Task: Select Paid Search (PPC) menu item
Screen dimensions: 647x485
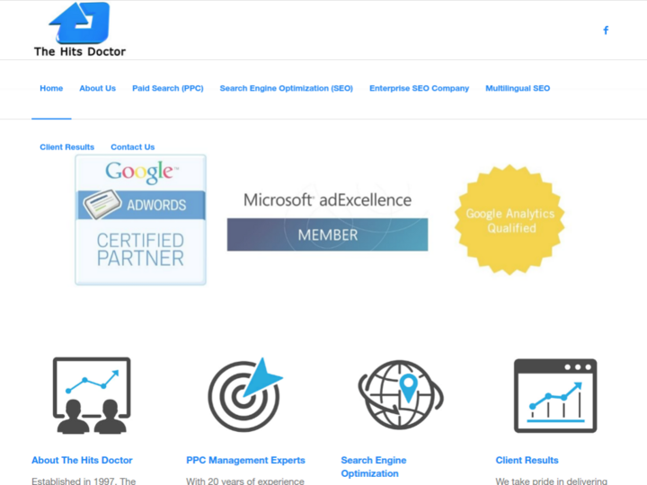Action: point(167,89)
